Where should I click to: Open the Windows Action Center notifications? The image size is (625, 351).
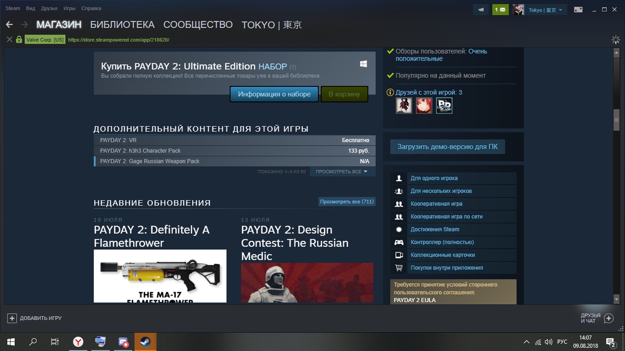610,342
